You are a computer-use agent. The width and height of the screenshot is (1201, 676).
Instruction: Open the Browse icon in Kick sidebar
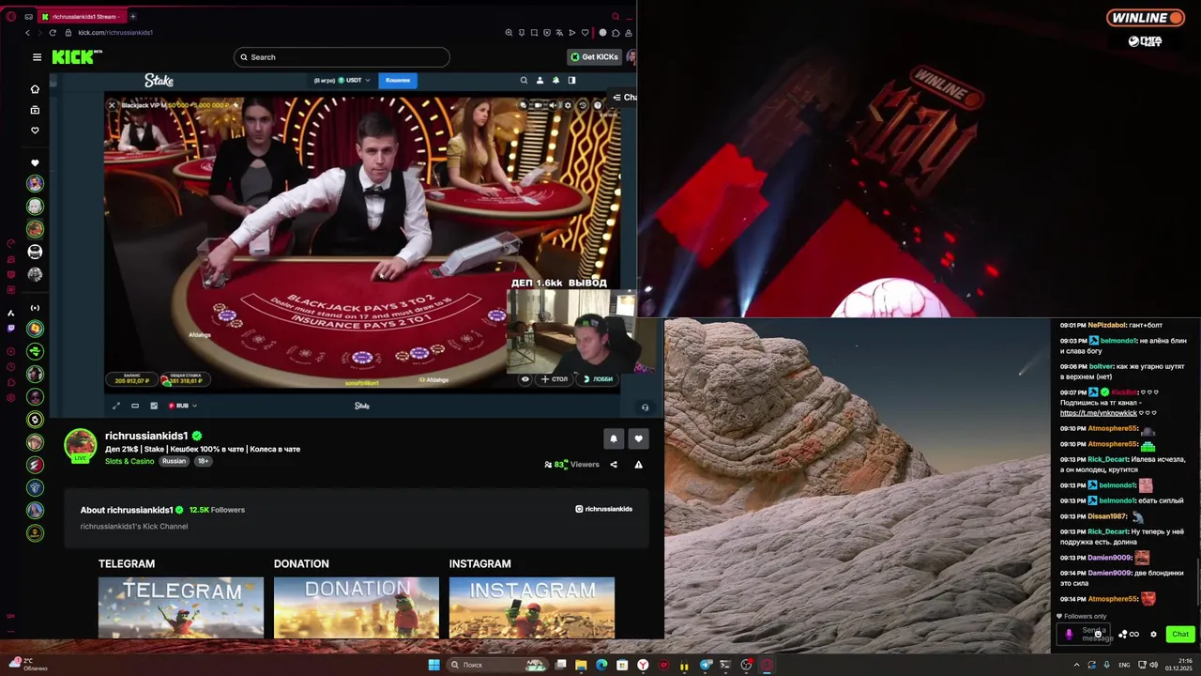(x=35, y=110)
